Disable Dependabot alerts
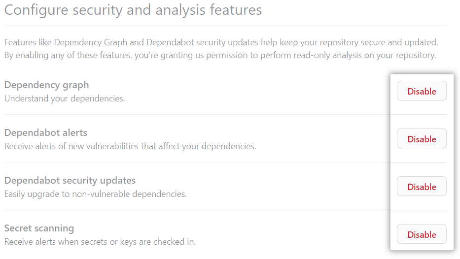 (422, 139)
